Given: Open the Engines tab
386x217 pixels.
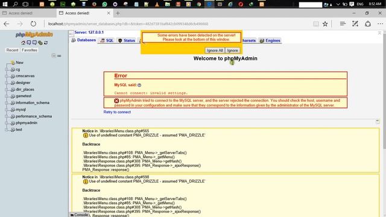Looking at the screenshot, I should pyautogui.click(x=270, y=40).
